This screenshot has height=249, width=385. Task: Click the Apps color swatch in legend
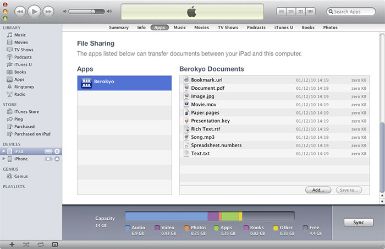tap(216, 228)
